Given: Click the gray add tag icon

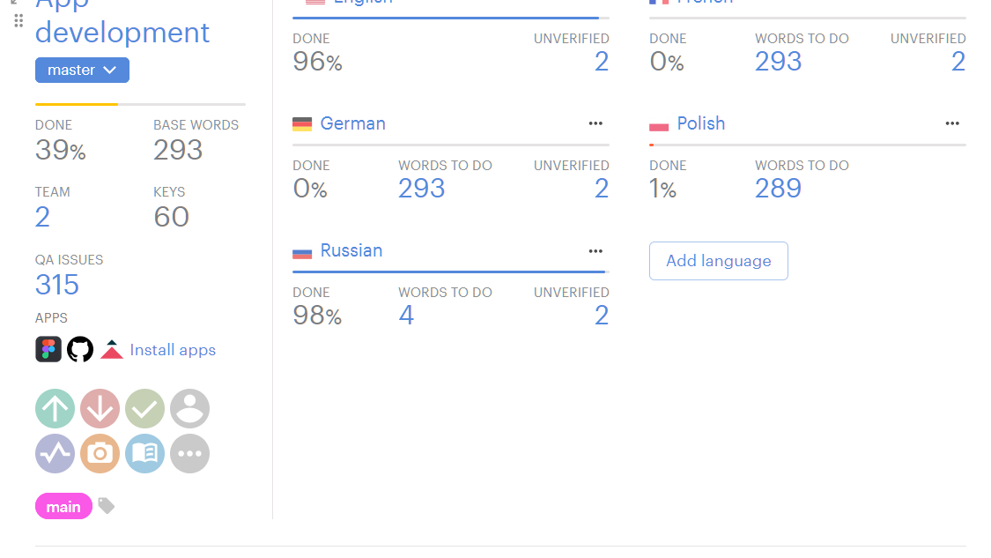Looking at the screenshot, I should coord(106,506).
